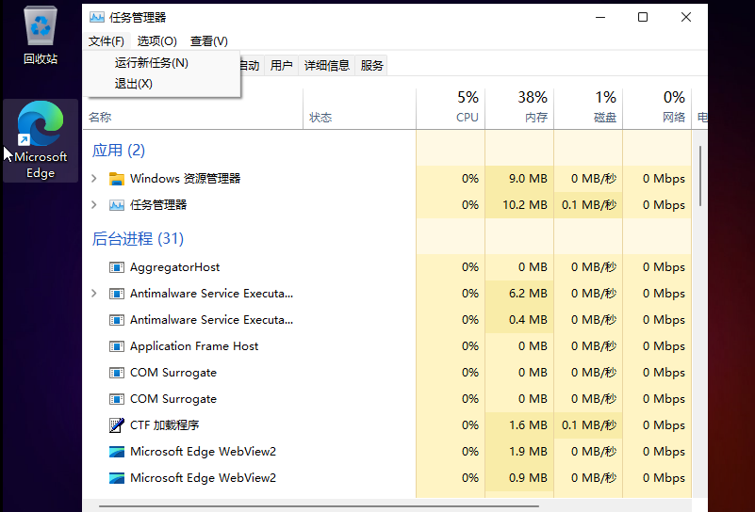755x512 pixels.
Task: Switch to the 详细信息 tab
Action: pyautogui.click(x=326, y=66)
